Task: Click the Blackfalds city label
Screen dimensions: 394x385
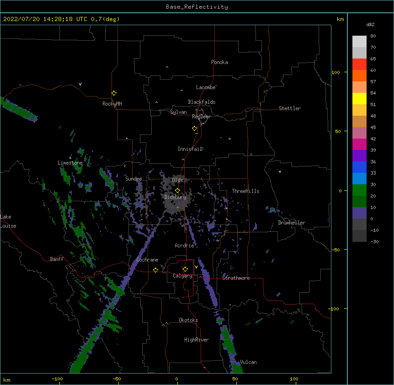Action: [202, 102]
